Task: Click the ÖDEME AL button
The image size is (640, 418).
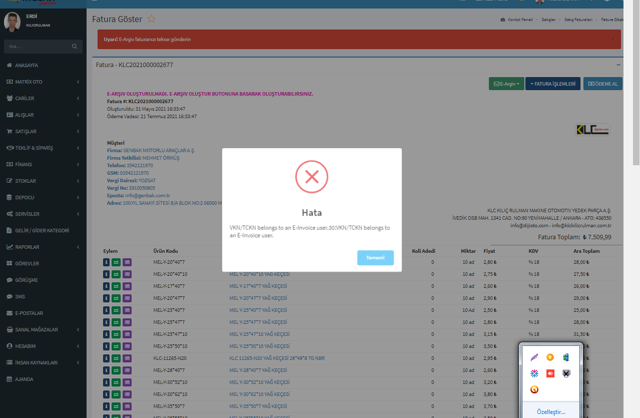Action: click(x=603, y=84)
